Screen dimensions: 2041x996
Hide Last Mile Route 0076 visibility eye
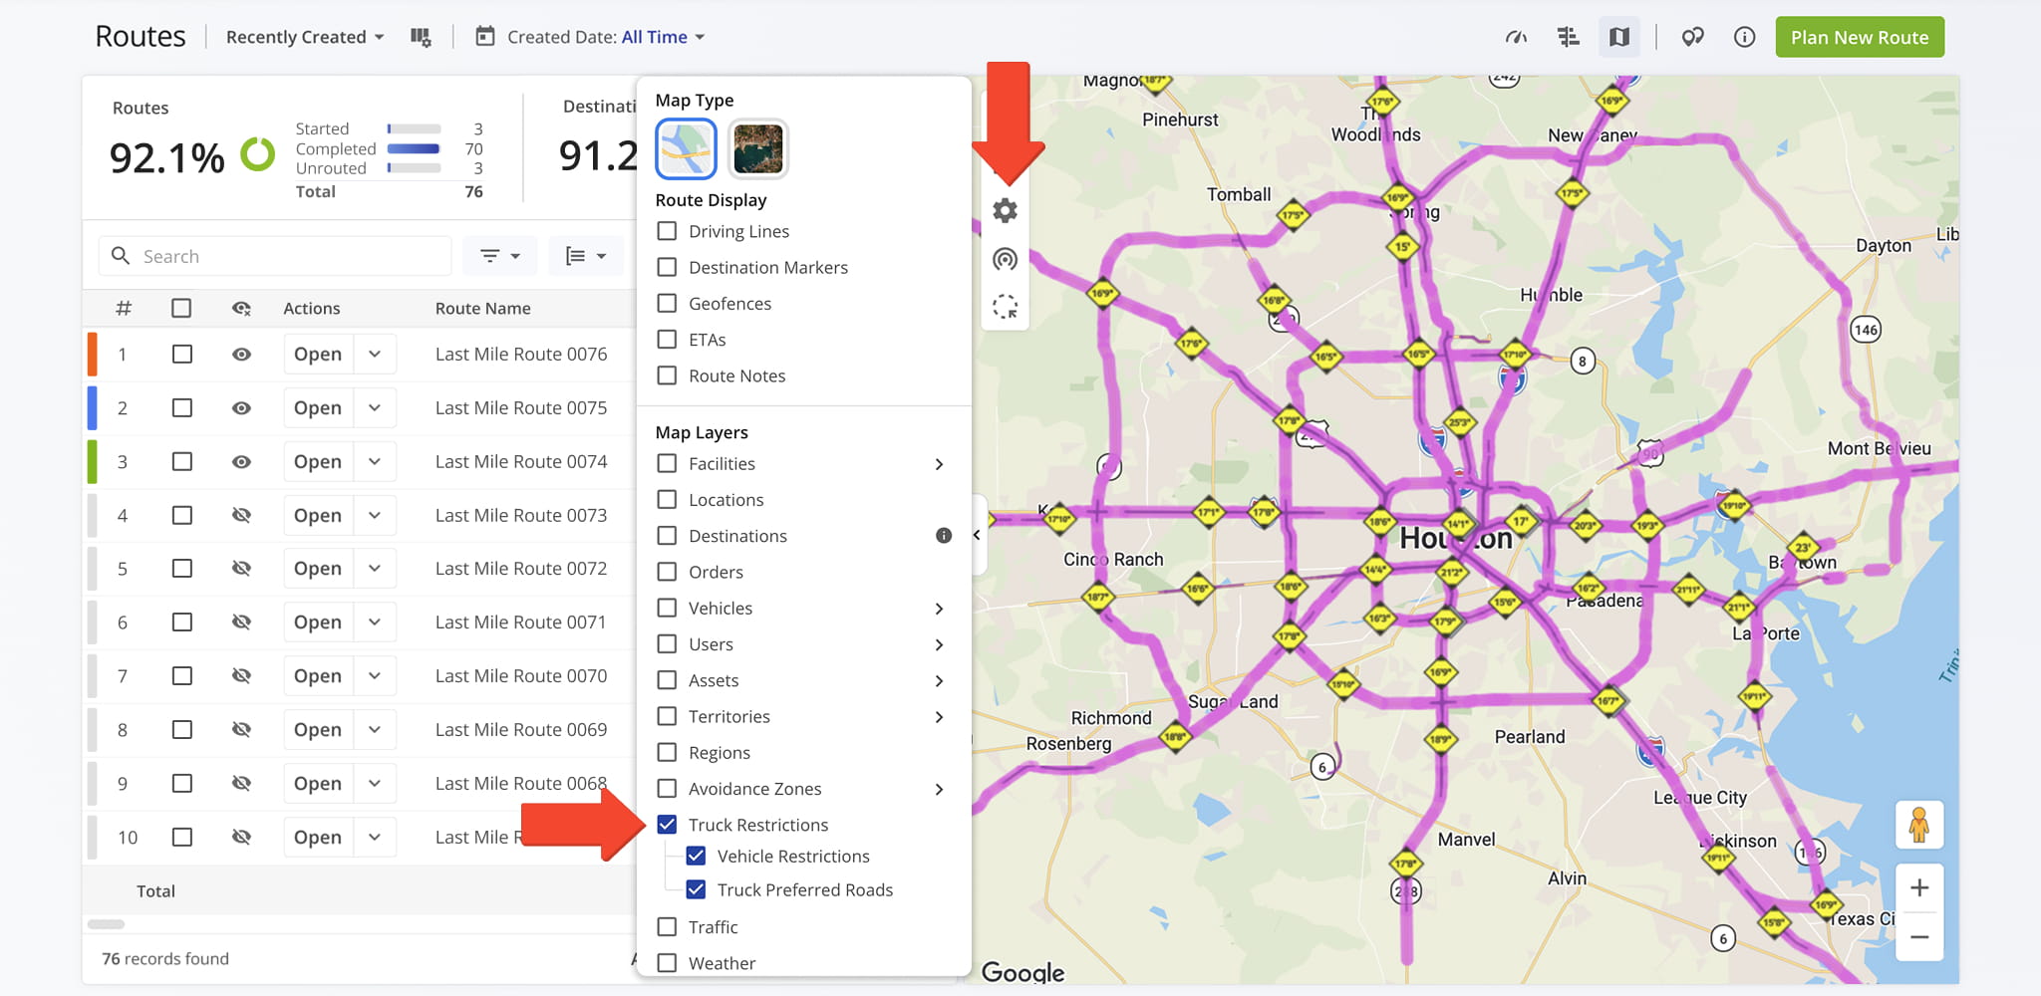click(x=241, y=355)
